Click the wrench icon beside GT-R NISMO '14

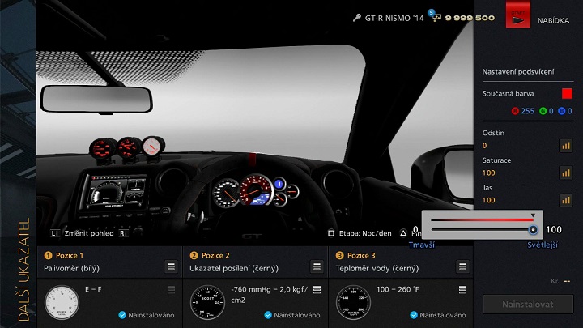pyautogui.click(x=357, y=18)
